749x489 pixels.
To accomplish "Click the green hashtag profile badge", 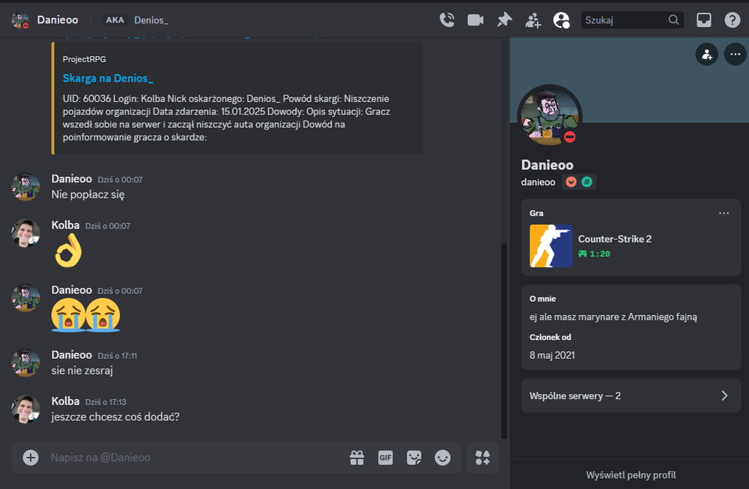I will click(x=587, y=182).
